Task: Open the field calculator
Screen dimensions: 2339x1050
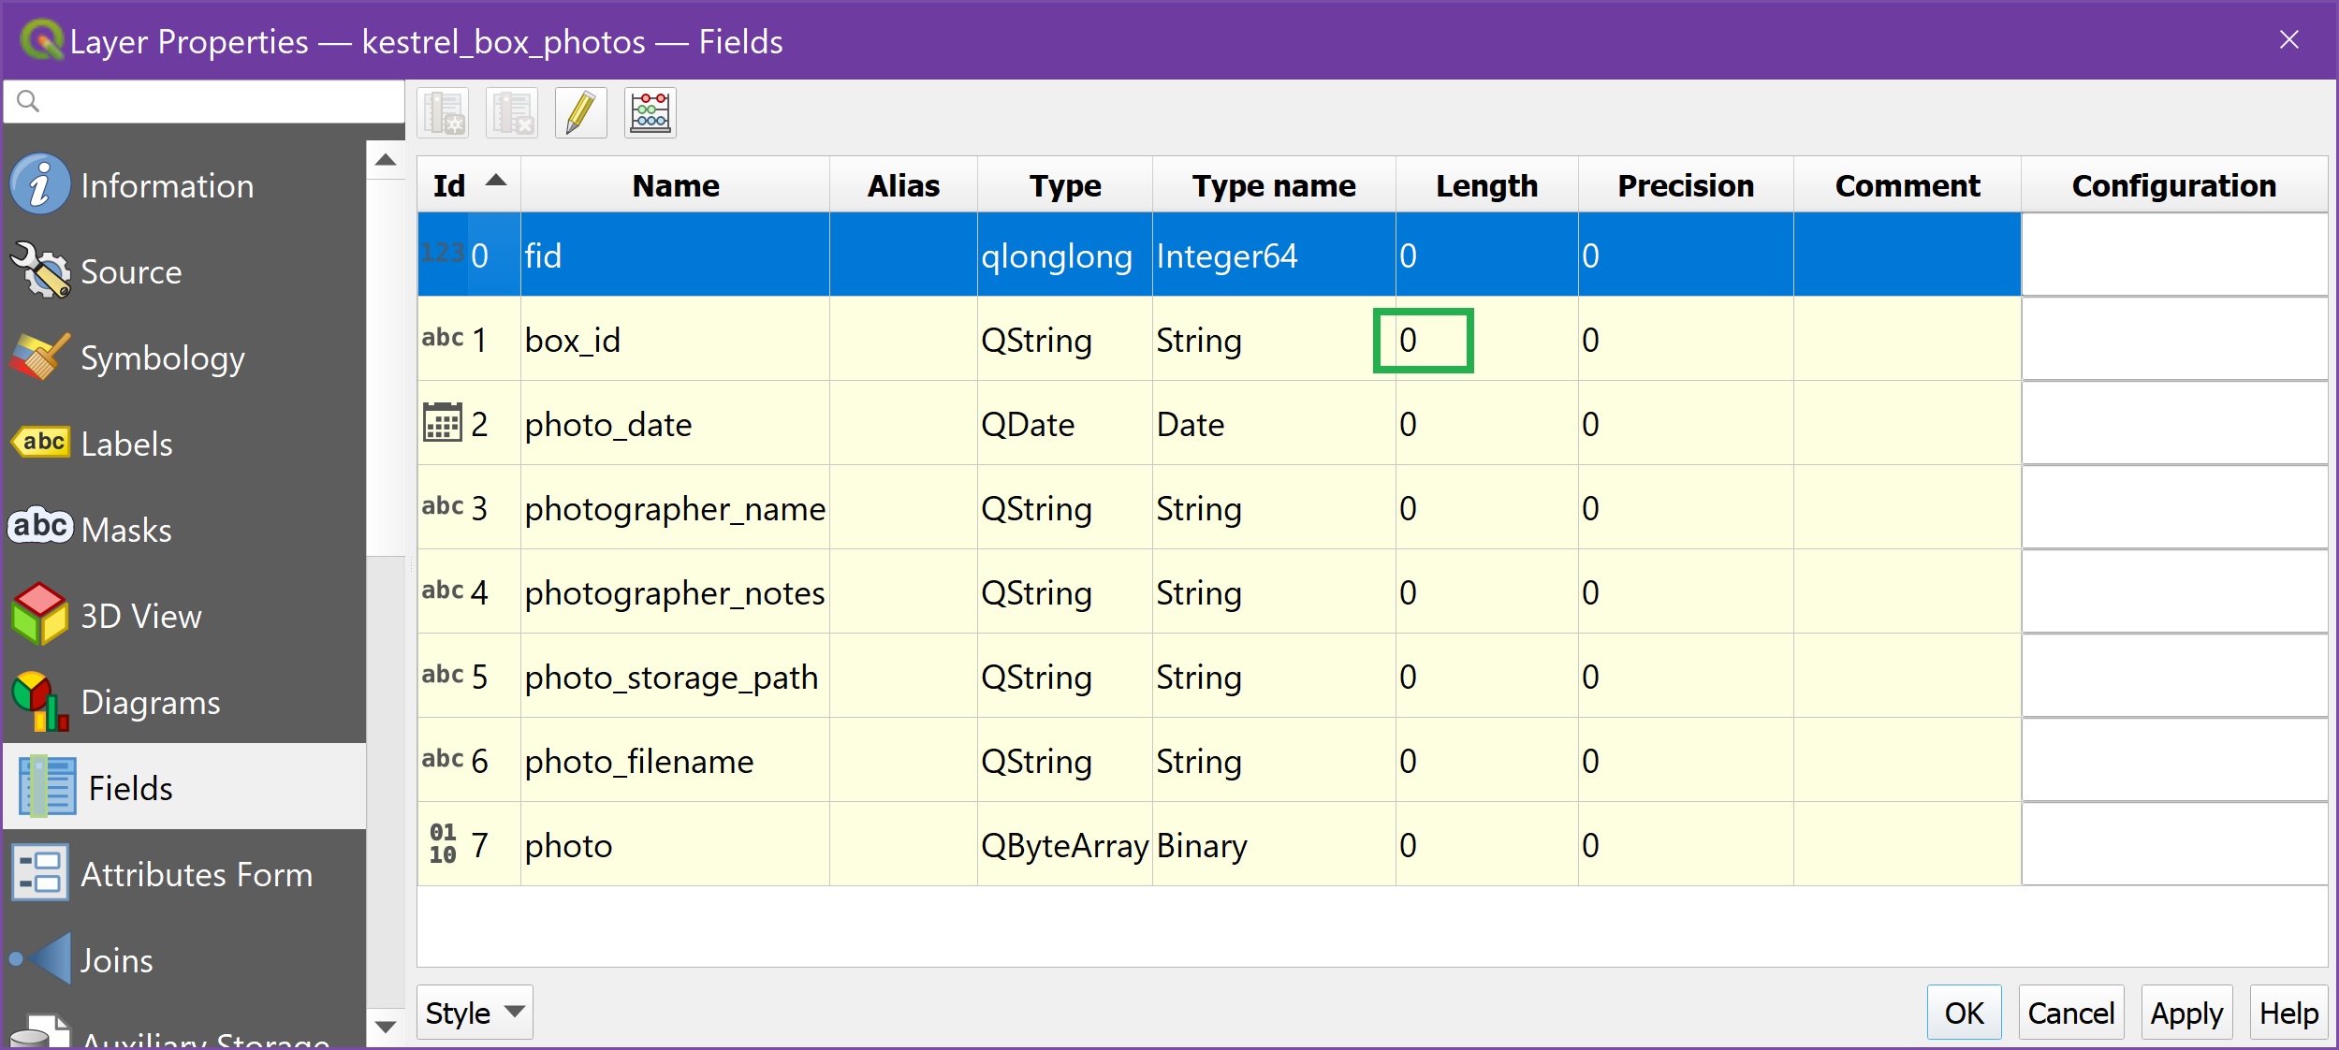Action: [x=650, y=112]
